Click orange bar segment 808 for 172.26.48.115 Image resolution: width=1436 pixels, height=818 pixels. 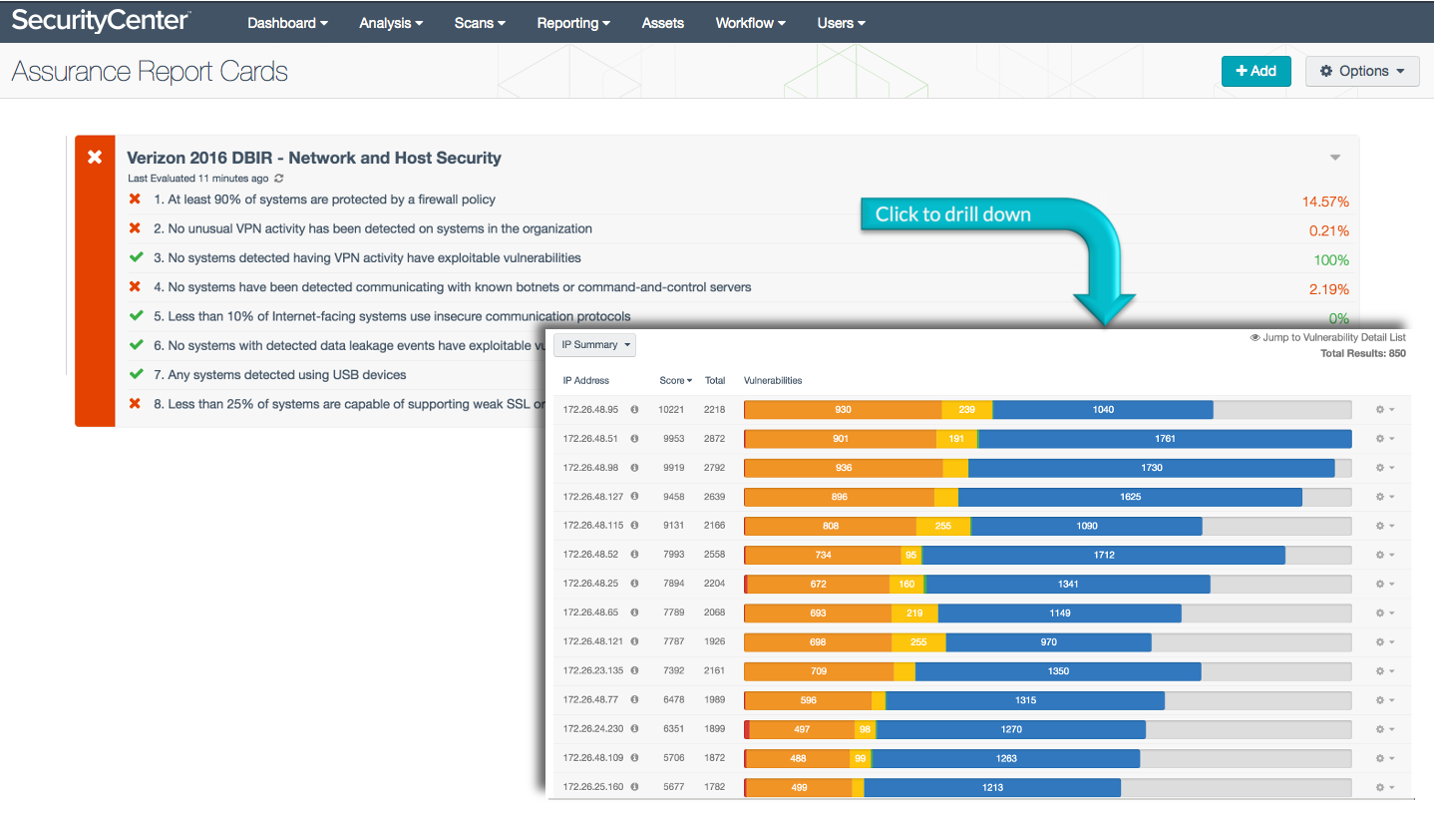click(831, 526)
